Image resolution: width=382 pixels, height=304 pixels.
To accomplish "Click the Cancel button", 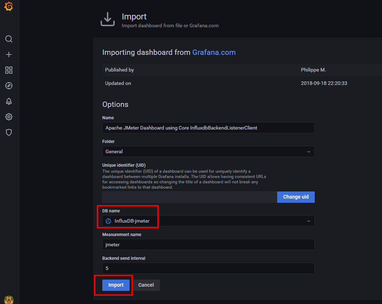I will (146, 285).
